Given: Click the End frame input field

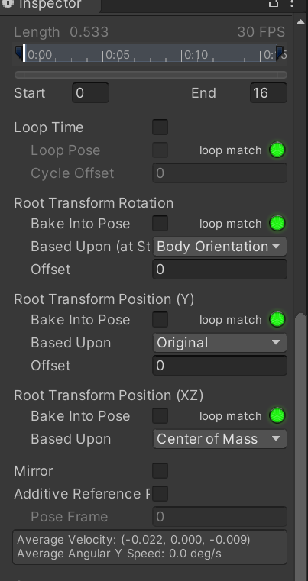Looking at the screenshot, I should coord(269,93).
